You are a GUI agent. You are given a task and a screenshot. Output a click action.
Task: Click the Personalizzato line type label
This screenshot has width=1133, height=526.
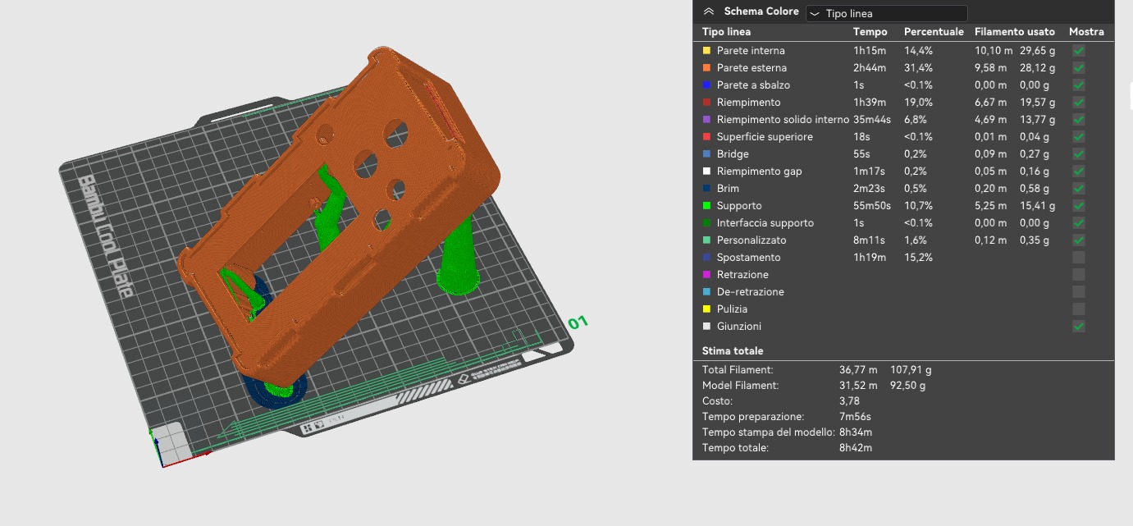(752, 240)
